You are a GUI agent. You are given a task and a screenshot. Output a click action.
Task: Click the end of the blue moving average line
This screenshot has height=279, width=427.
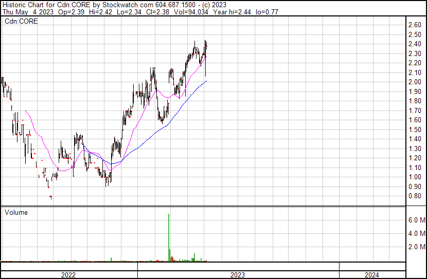click(x=206, y=81)
